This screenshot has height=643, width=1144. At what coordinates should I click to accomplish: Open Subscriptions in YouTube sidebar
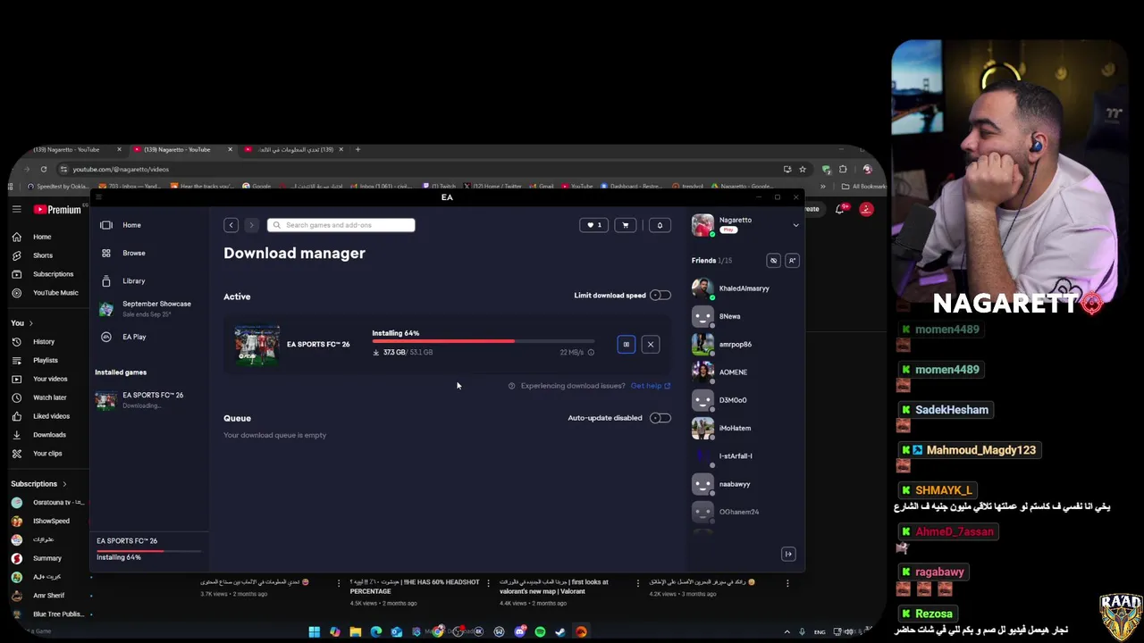[x=53, y=274]
